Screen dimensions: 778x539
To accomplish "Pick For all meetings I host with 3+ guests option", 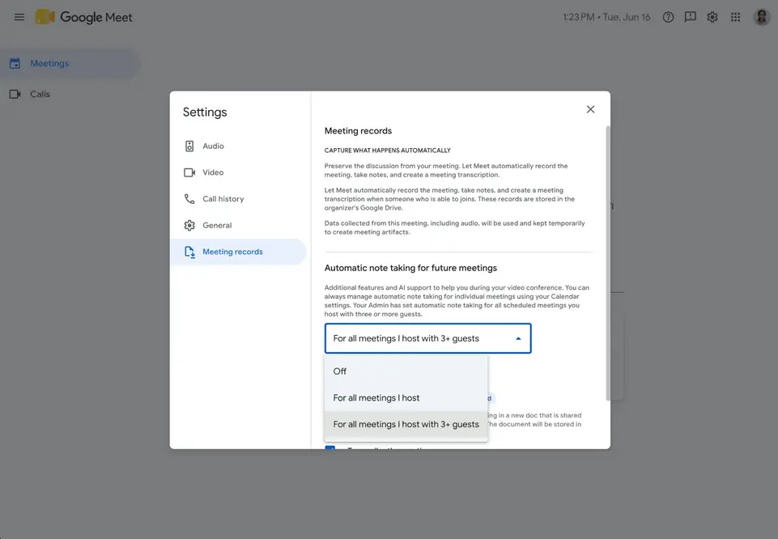I will pos(406,424).
